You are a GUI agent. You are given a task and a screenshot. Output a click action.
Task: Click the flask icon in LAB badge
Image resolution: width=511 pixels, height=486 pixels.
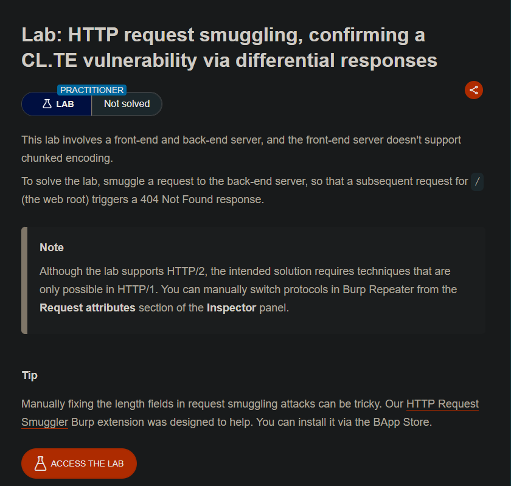pos(47,104)
